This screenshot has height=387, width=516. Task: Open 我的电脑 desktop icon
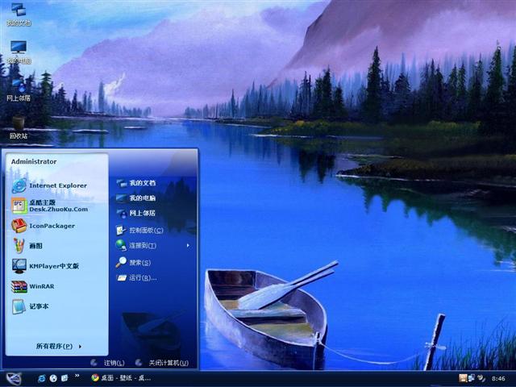(x=19, y=52)
